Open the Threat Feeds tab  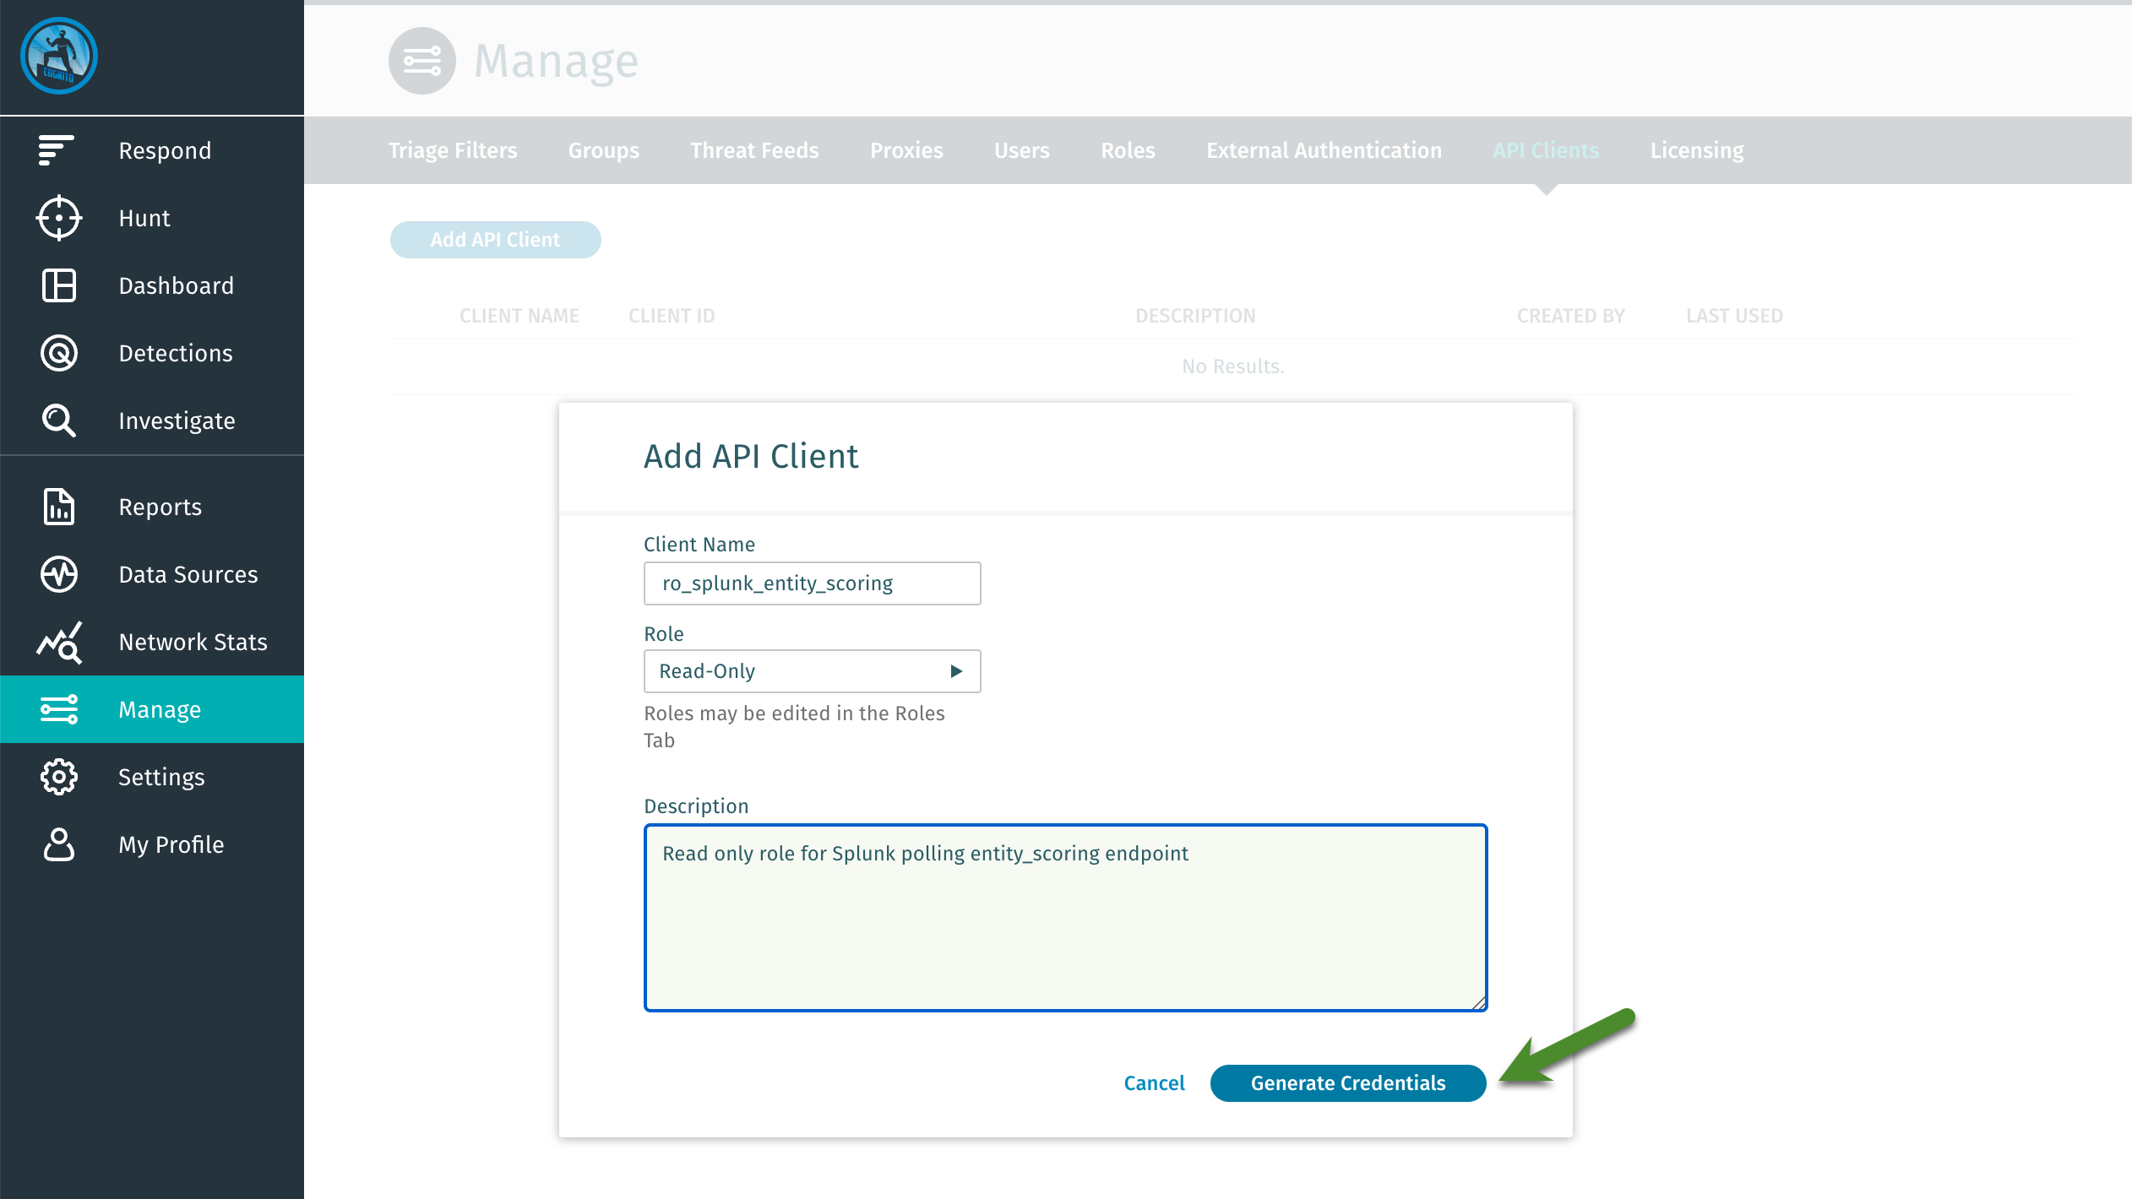tap(754, 150)
